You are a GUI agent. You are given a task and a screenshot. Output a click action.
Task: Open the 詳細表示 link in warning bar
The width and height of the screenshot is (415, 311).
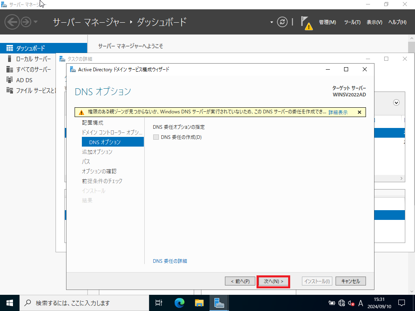pos(338,112)
